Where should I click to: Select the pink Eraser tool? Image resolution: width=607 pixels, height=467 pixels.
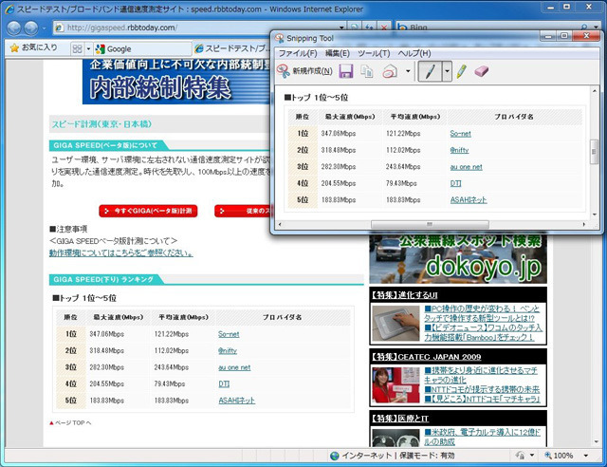coord(481,71)
